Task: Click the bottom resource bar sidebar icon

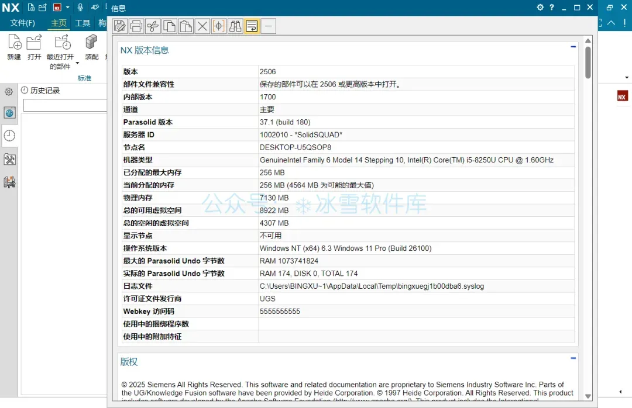Action: coord(10,182)
